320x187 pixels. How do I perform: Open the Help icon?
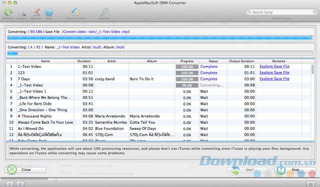pos(49,12)
